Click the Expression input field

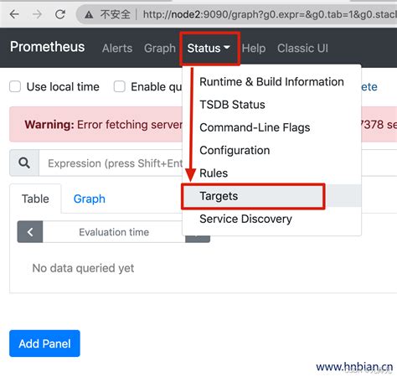pyautogui.click(x=111, y=163)
